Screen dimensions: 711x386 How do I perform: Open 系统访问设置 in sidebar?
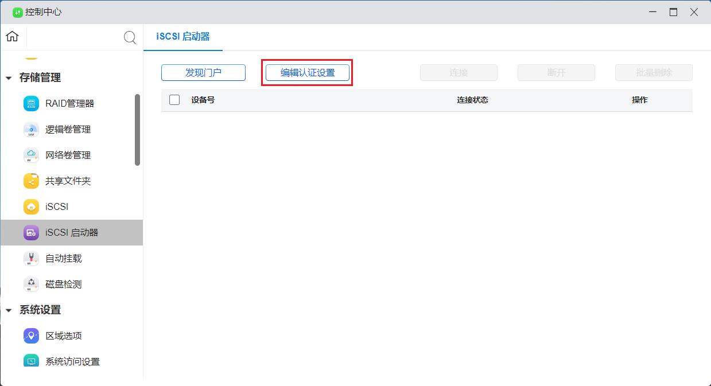pos(72,362)
